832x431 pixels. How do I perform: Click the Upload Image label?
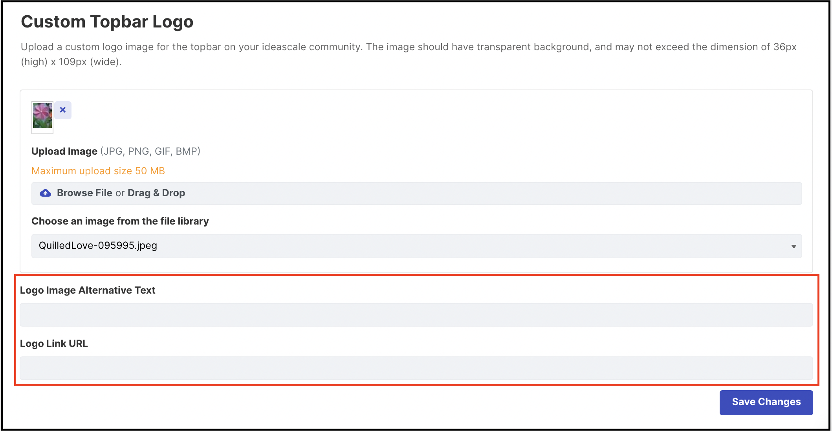coord(64,152)
